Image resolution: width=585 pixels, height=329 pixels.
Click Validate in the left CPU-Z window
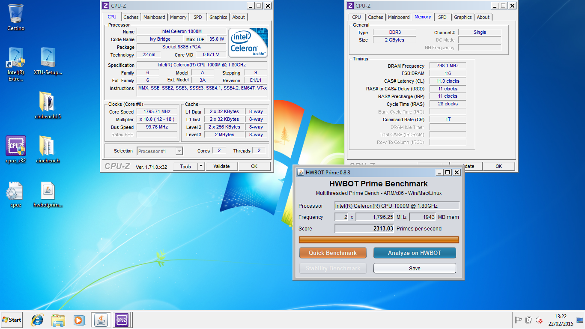[222, 166]
